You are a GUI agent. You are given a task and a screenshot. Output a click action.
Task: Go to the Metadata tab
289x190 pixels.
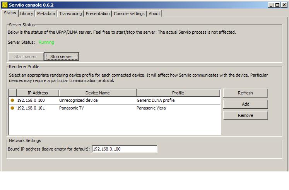click(x=46, y=14)
